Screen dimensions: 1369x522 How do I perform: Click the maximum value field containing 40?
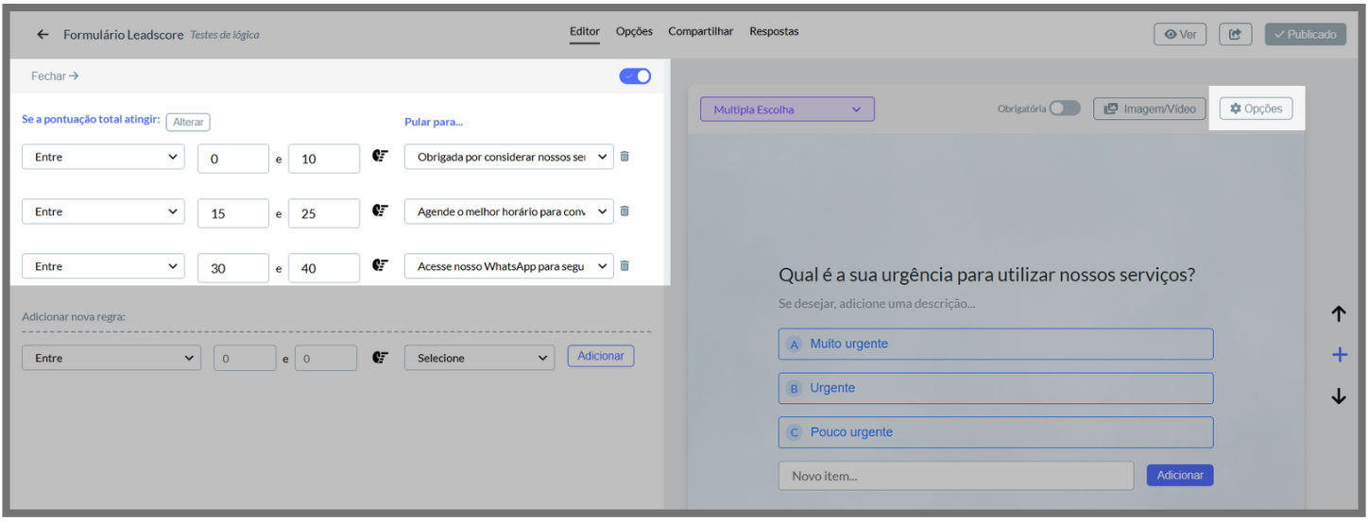click(x=324, y=268)
